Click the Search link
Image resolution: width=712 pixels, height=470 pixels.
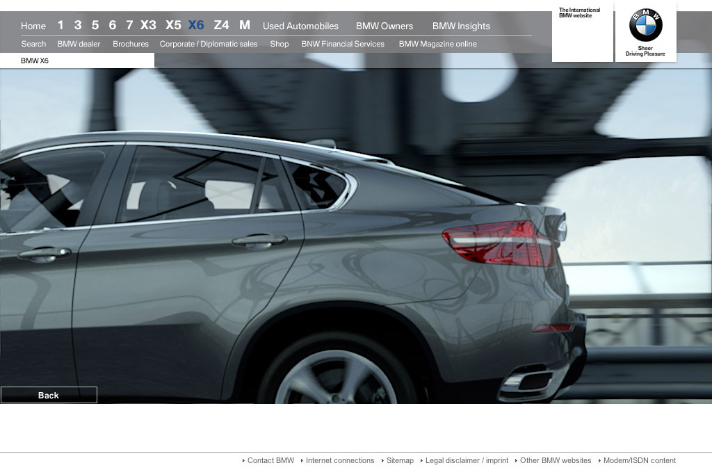point(33,44)
